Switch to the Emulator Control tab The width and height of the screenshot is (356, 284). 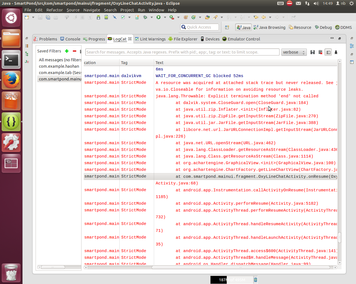(x=241, y=39)
